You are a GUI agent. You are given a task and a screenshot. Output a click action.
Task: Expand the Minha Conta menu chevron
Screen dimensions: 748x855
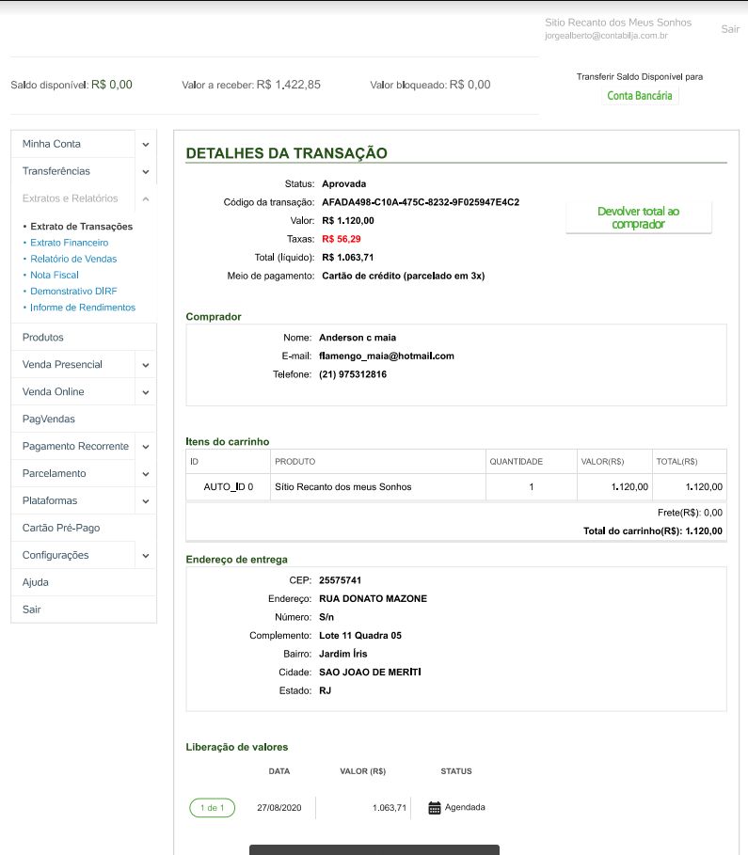tap(146, 144)
